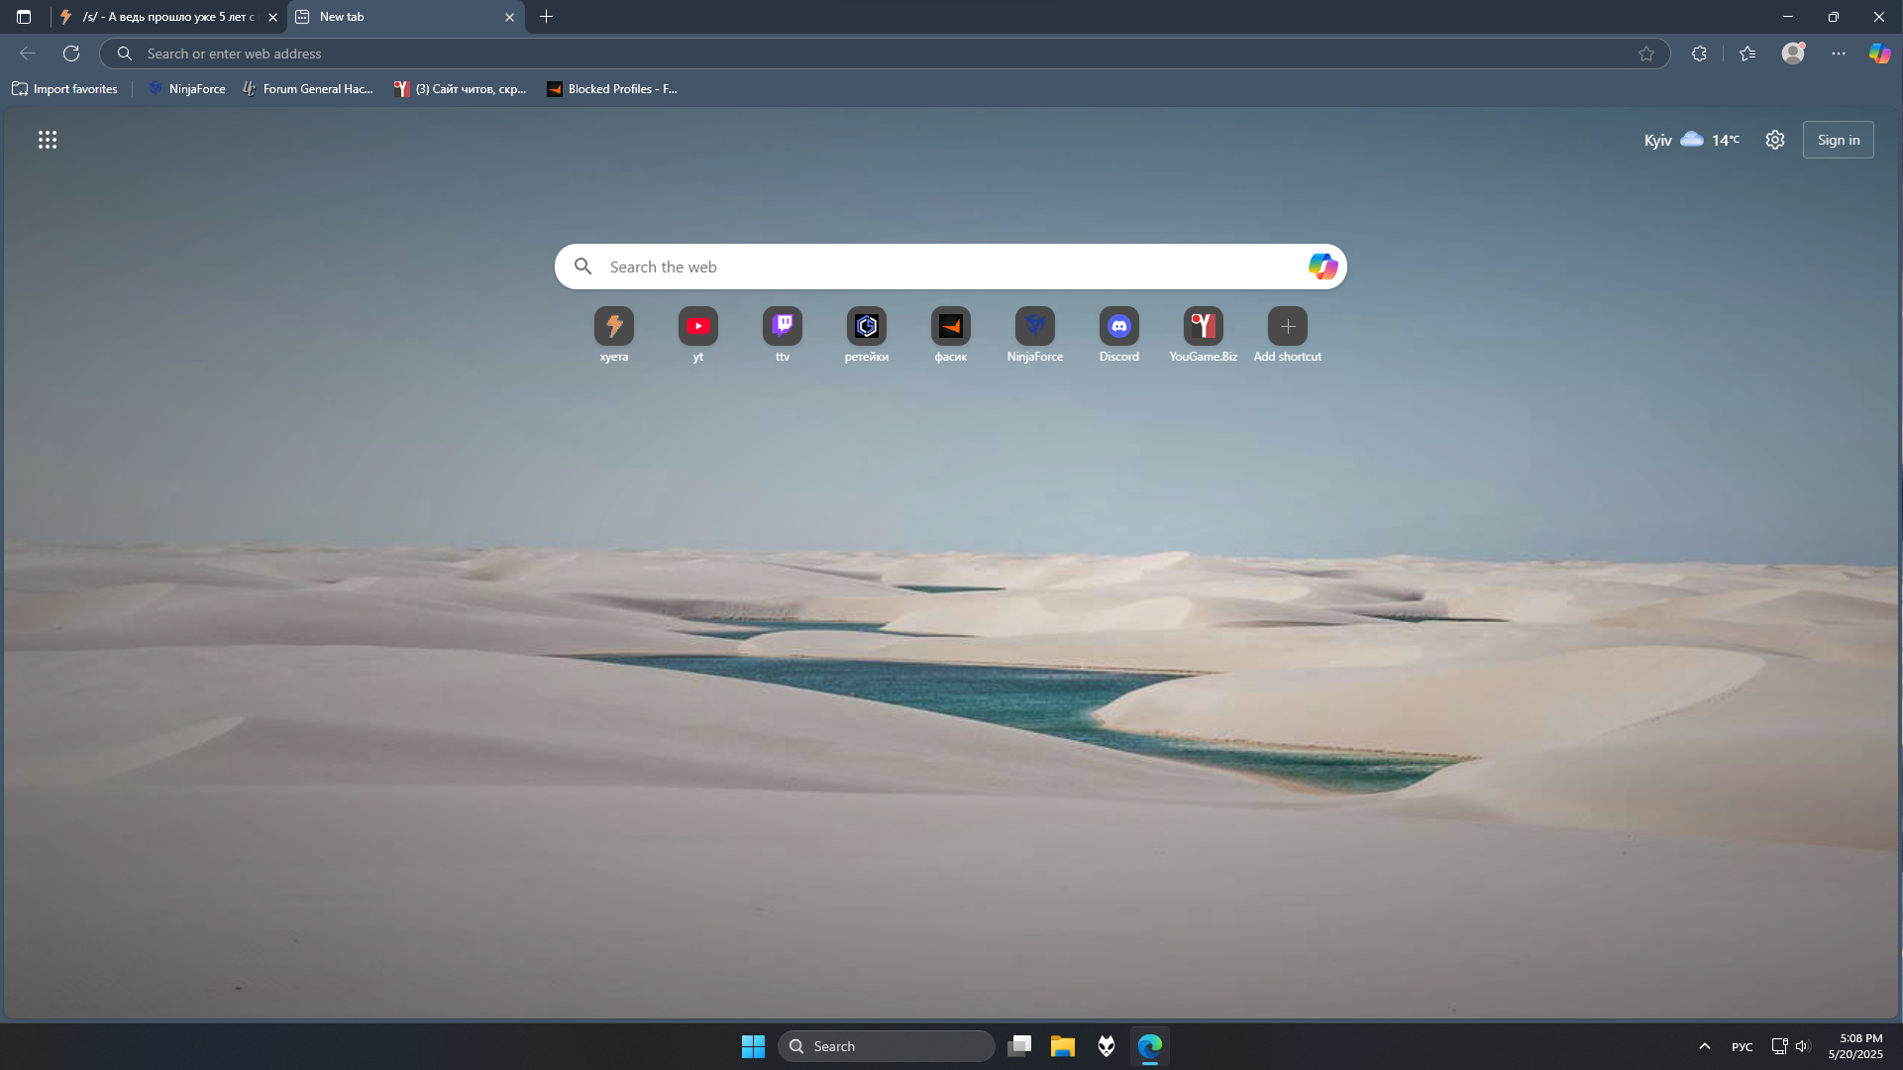This screenshot has width=1903, height=1070.
Task: Focus the Search the web field
Action: coord(941,267)
